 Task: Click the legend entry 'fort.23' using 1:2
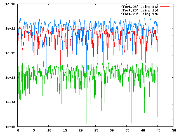click(140, 7)
